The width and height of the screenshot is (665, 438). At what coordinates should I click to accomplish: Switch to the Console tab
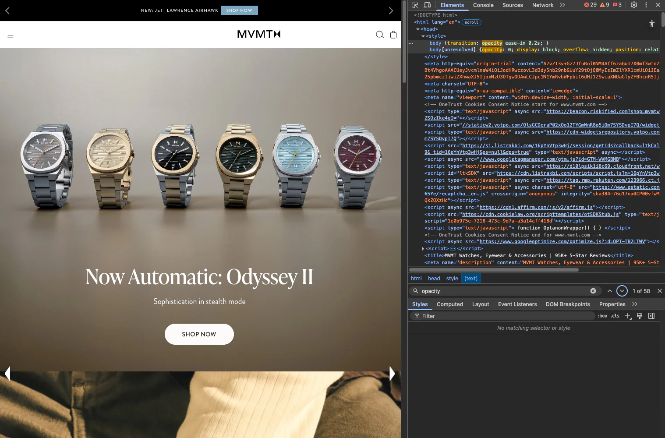click(483, 5)
